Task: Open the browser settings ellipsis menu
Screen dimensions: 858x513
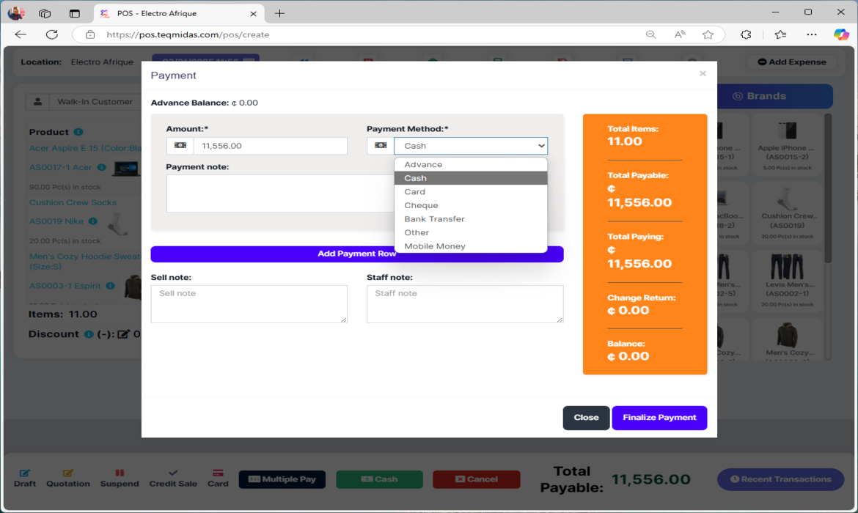Action: click(811, 34)
